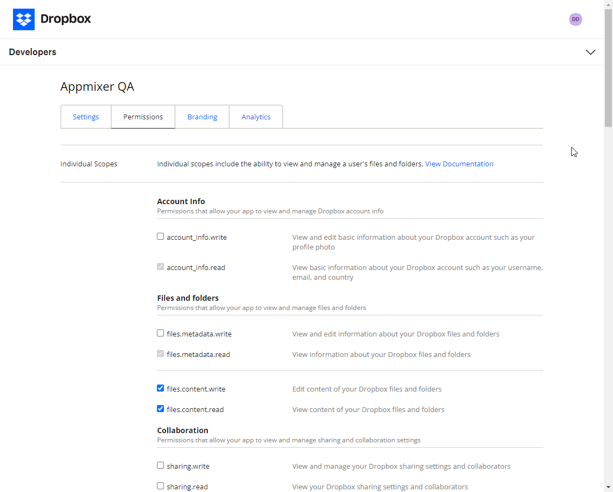Screen dimensions: 613x492
Task: Click the scrollbar down arrow
Action: tap(608, 487)
